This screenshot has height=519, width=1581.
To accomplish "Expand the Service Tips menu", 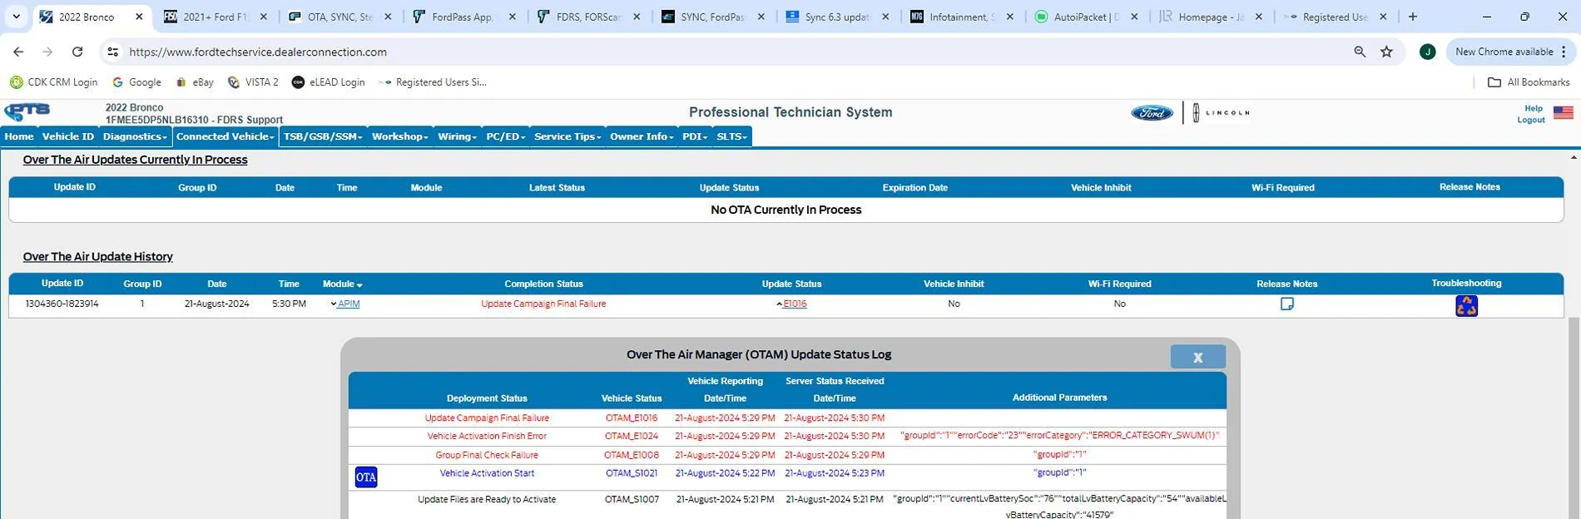I will [x=567, y=136].
